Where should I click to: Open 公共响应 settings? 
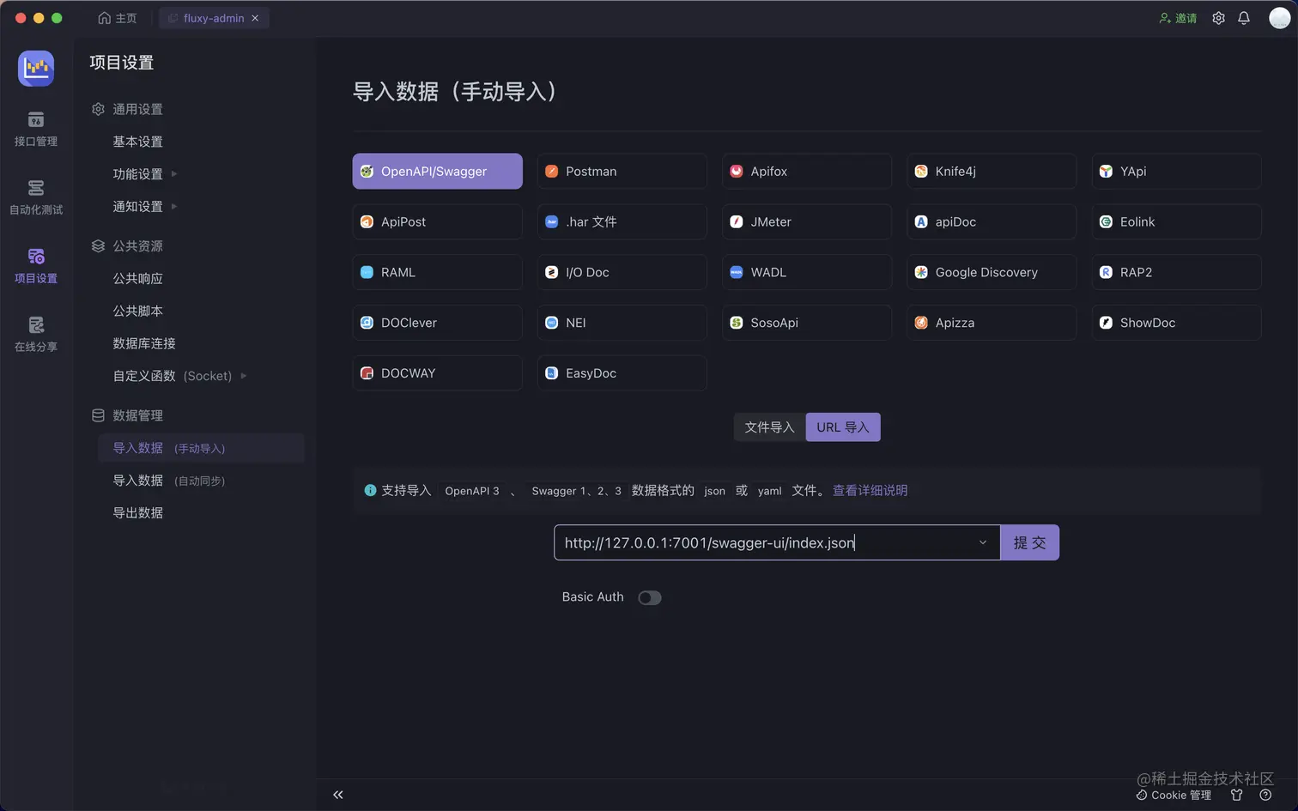tap(137, 279)
